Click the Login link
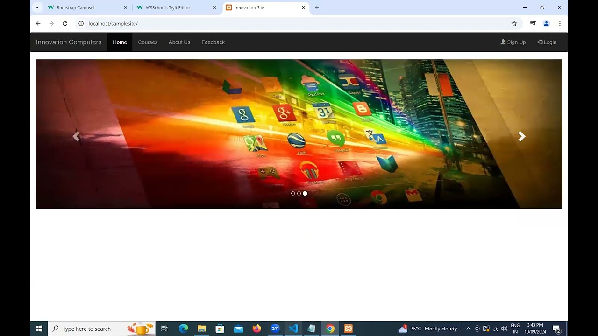The height and width of the screenshot is (336, 598). pyautogui.click(x=547, y=42)
